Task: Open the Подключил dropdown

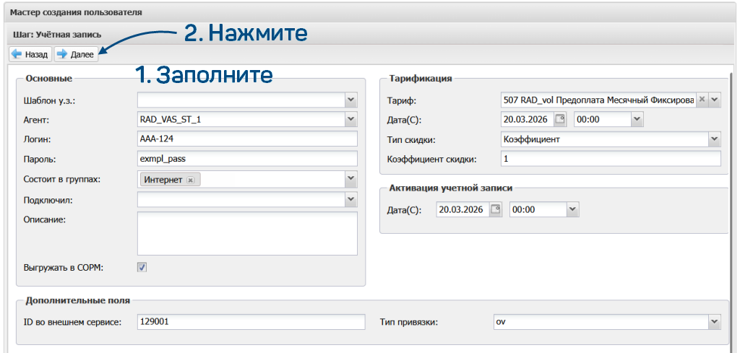Action: click(x=351, y=199)
